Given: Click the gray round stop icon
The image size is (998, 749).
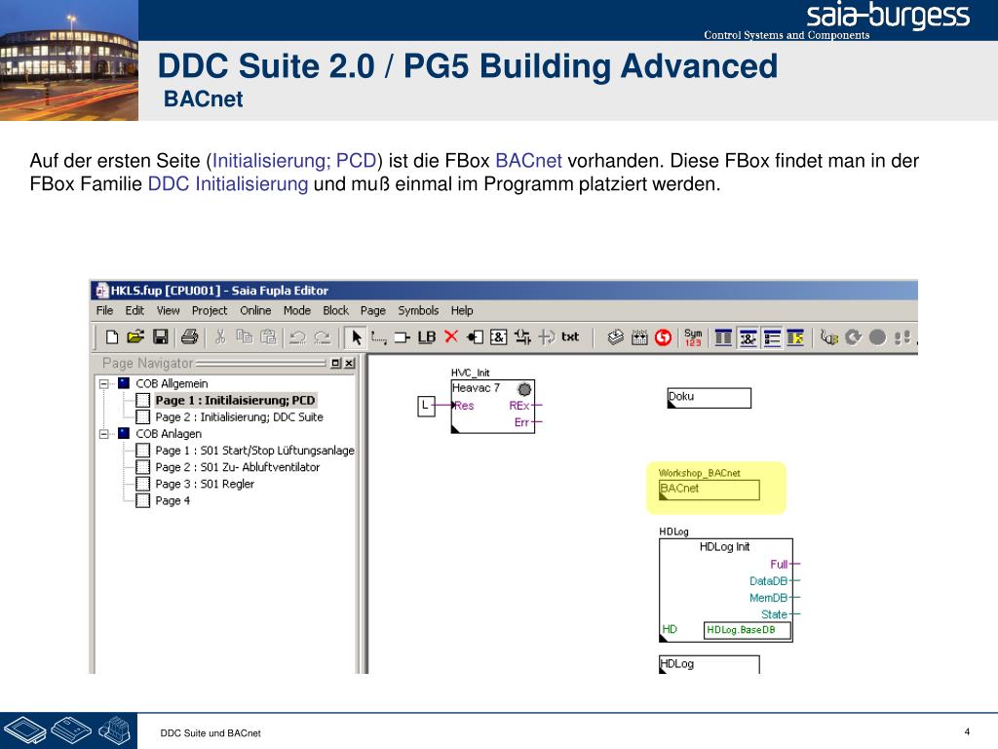Looking at the screenshot, I should point(878,336).
